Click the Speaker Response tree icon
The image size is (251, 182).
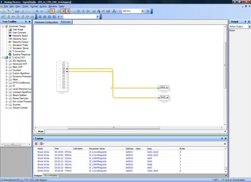(10, 54)
